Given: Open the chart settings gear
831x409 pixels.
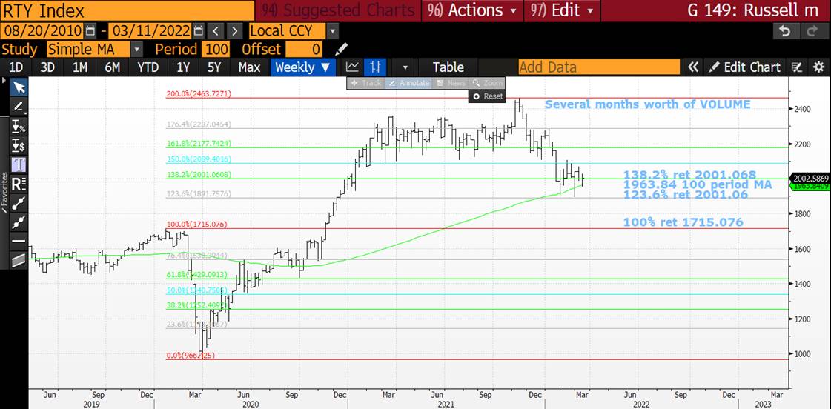Looking at the screenshot, I should tap(819, 67).
